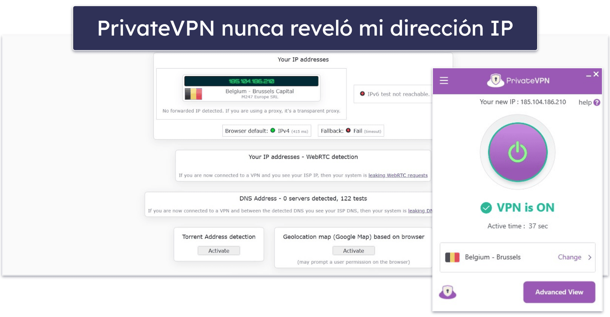The height and width of the screenshot is (317, 610).
Task: Click the help question mark icon
Action: (597, 102)
